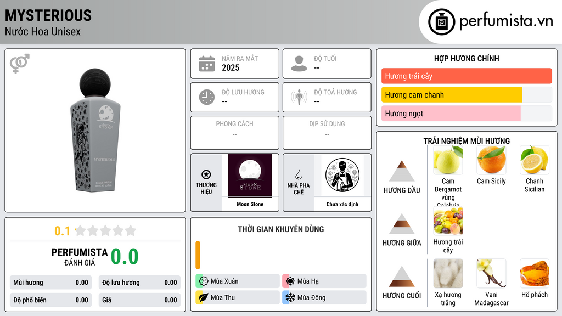Click the Hương cuối label text
The image size is (562, 316).
[x=402, y=296]
